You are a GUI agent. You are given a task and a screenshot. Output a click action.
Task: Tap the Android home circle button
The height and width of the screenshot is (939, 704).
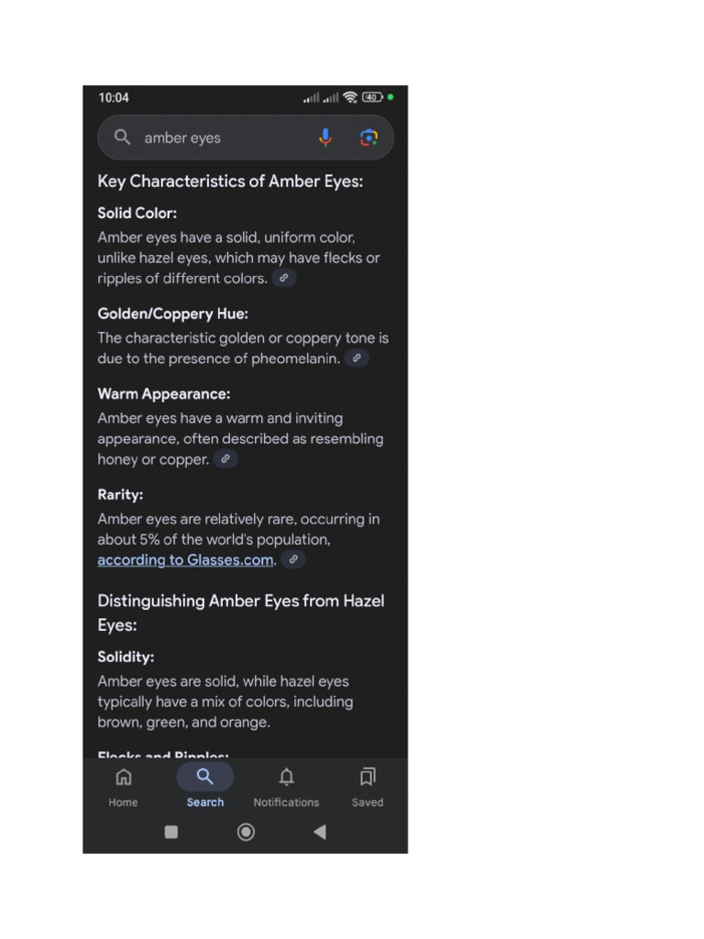click(x=246, y=832)
